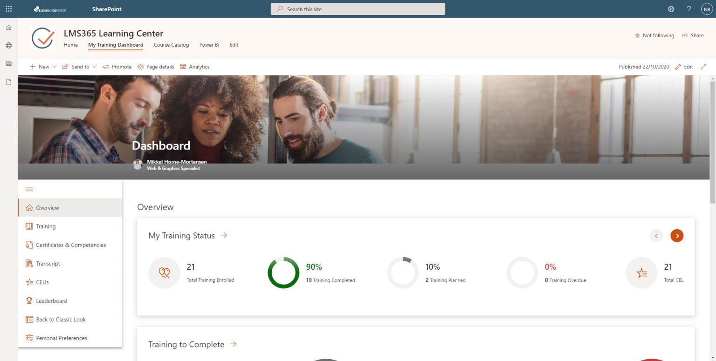
Task: Click the arrow next to My Training Status
Action: click(224, 235)
